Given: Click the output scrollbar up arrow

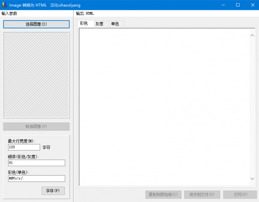Looking at the screenshot, I should click(x=252, y=35).
